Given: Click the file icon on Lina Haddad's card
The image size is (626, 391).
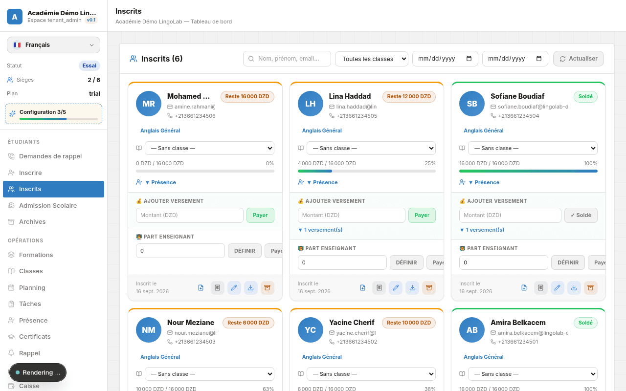Looking at the screenshot, I should click(362, 287).
